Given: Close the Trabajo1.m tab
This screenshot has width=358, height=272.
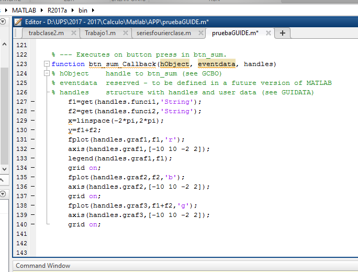Looking at the screenshot, I should (126, 33).
